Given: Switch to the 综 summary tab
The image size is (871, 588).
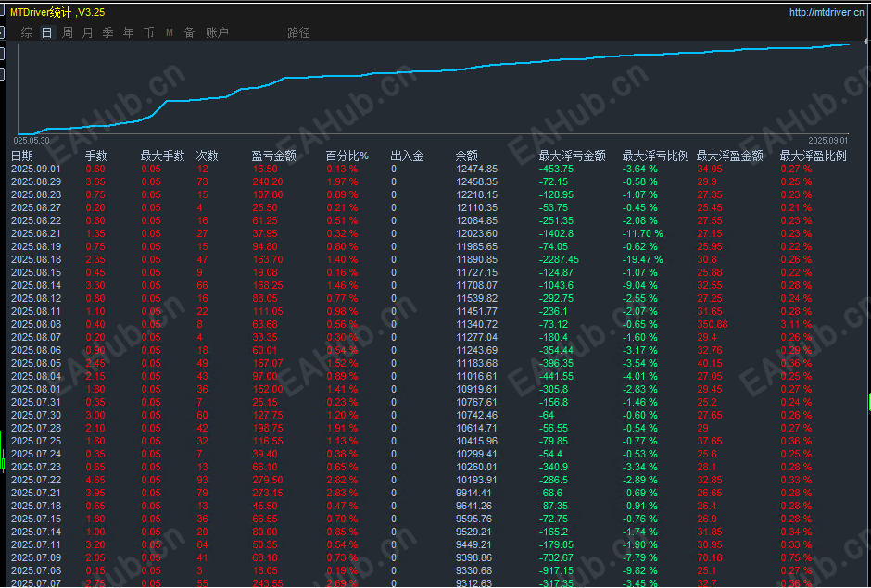Looking at the screenshot, I should point(26,32).
